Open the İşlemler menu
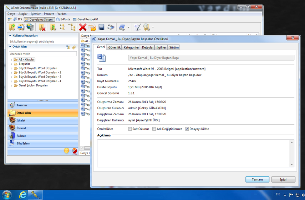Screen dimensions: 305x200 tap(36, 14)
